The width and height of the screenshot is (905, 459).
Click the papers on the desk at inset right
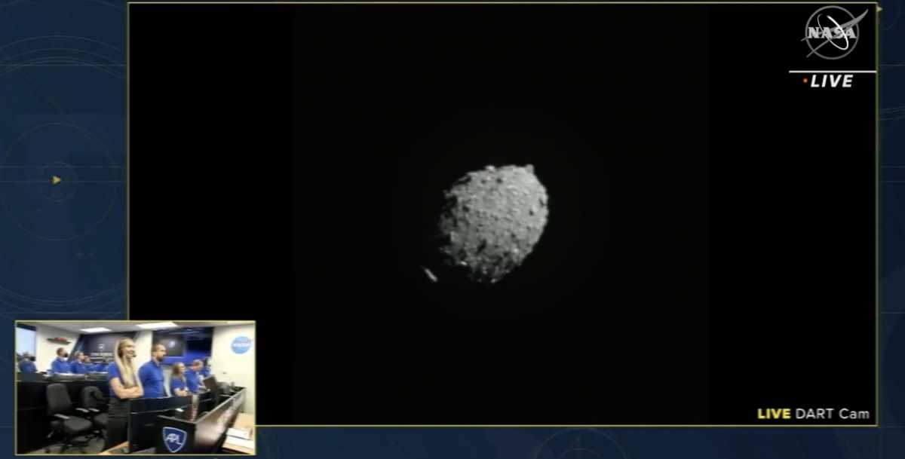238,436
